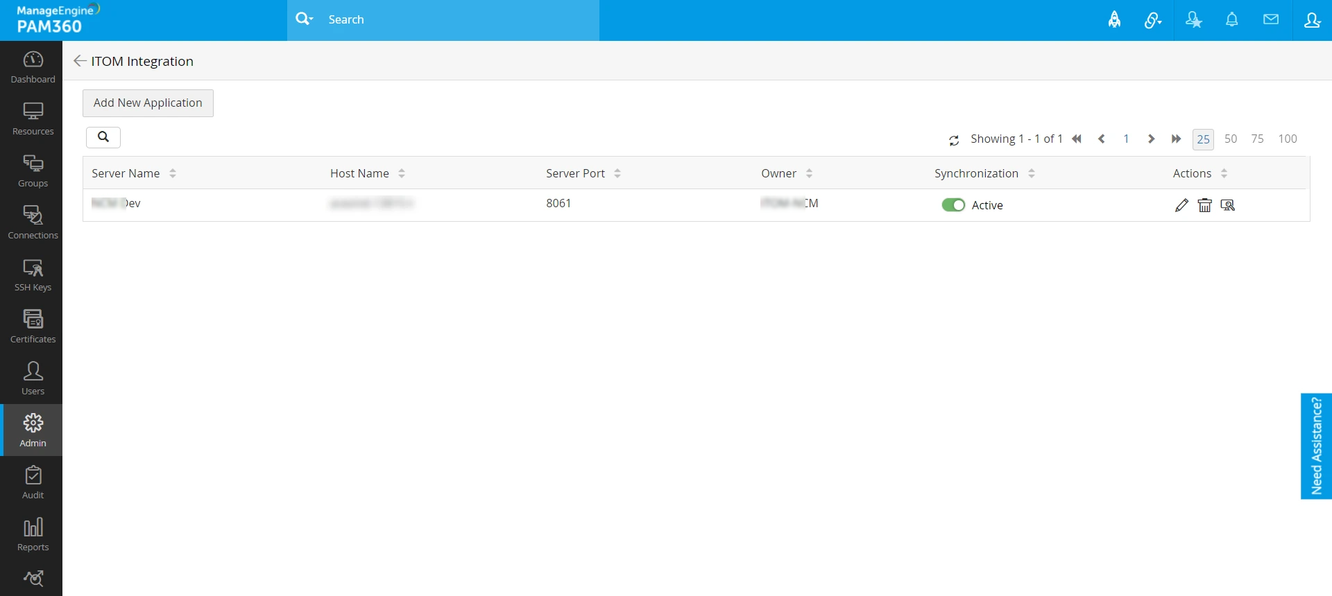Click the 'Showing 1 - 1 of 1' text
Screen dimensions: 1332x596
coord(1016,139)
